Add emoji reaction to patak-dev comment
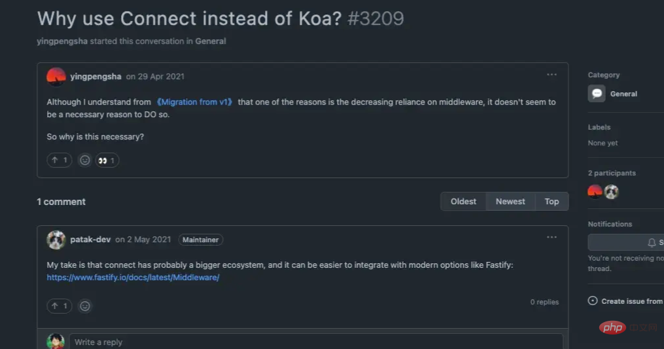 tap(84, 306)
